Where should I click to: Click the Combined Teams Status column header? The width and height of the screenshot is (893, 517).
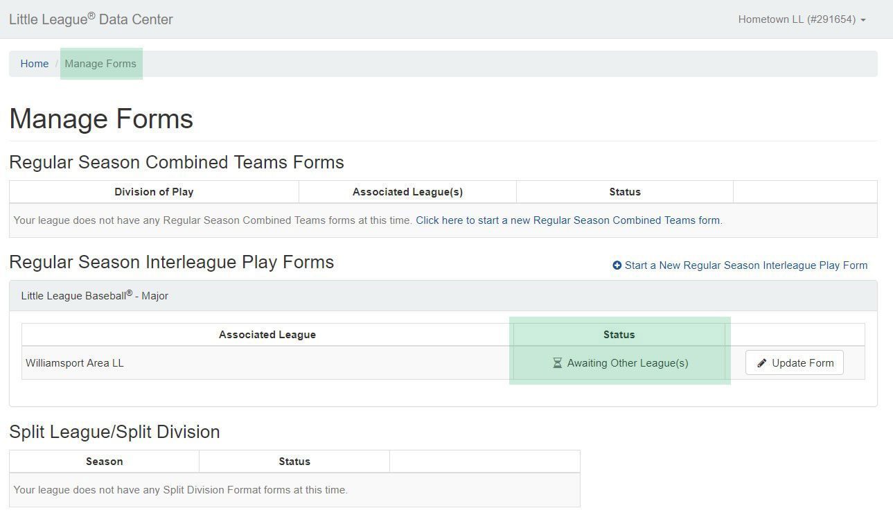(x=625, y=192)
